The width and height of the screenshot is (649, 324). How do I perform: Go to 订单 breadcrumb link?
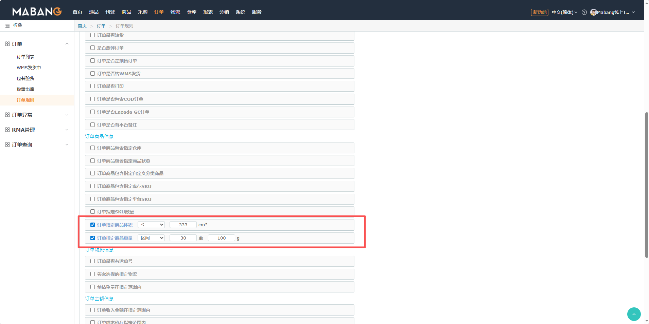[101, 26]
